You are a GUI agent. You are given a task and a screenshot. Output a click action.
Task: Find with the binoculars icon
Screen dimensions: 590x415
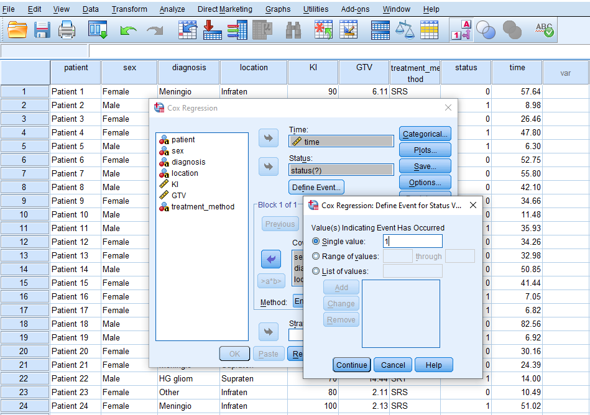click(x=293, y=30)
